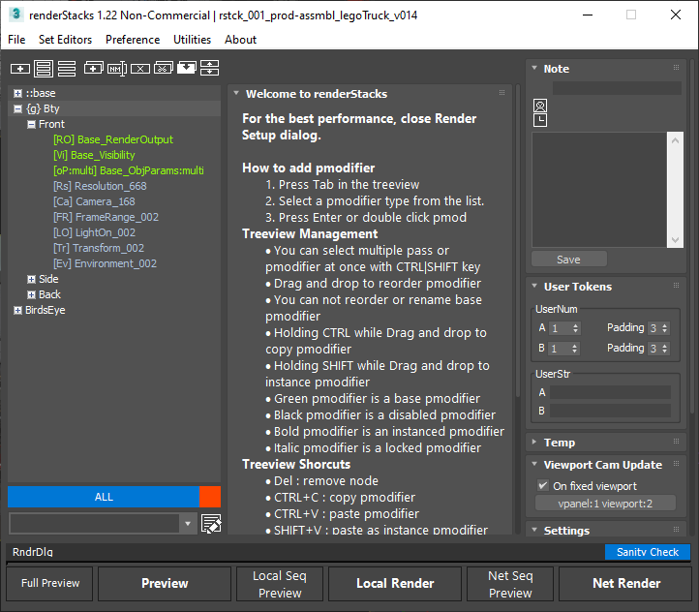This screenshot has width=699, height=612.
Task: Click the Note panel drag grip icon
Action: 677,68
